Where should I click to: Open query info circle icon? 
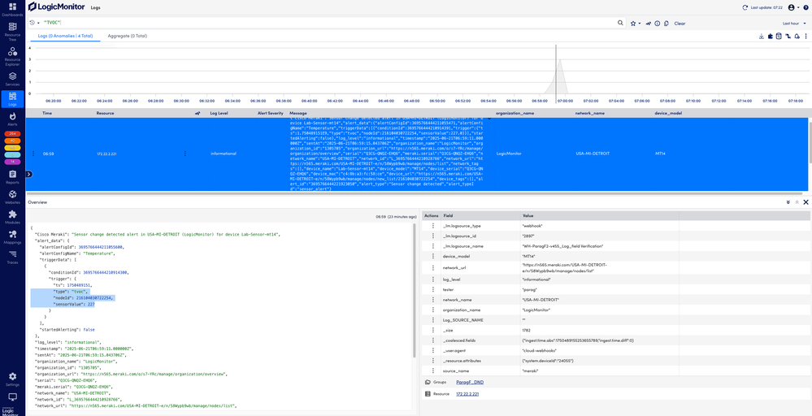[658, 24]
